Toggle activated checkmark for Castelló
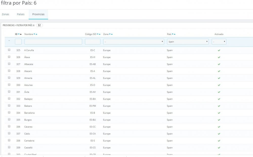 point(219,148)
